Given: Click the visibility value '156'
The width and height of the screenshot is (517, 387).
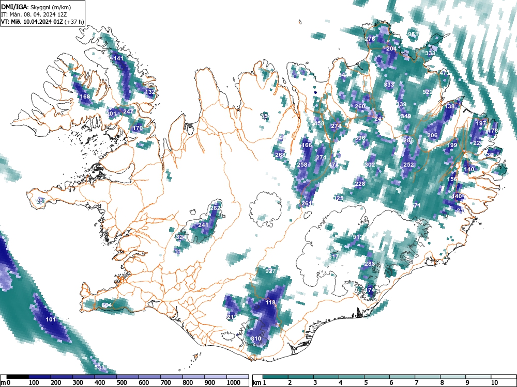Looking at the screenshot, I should 452,179.
